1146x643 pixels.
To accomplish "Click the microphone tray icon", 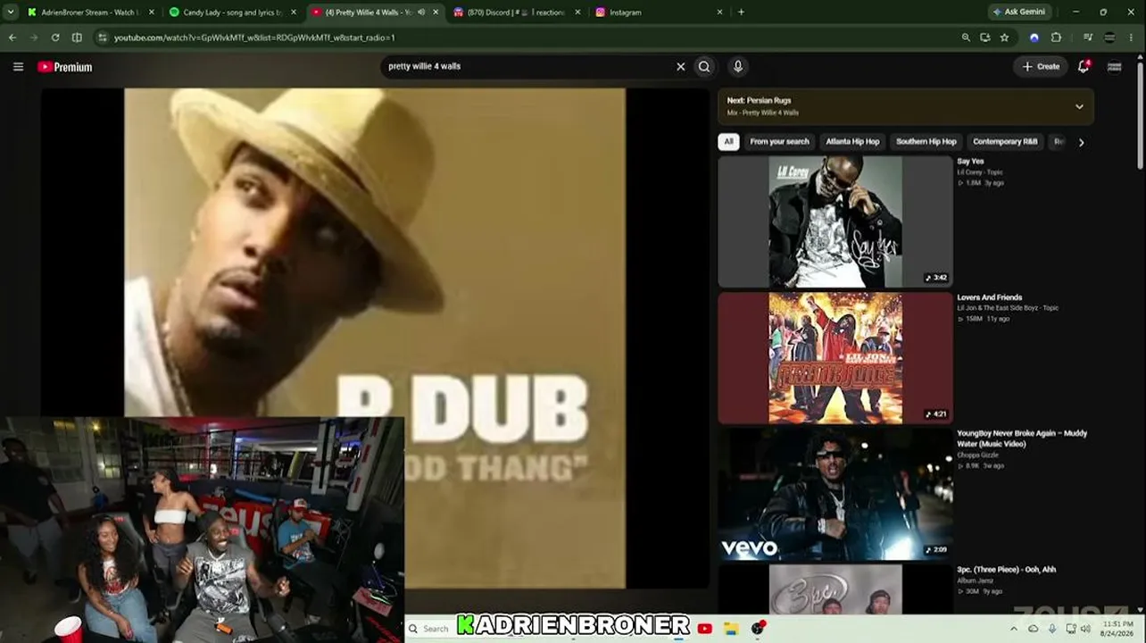I will click(1053, 629).
